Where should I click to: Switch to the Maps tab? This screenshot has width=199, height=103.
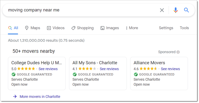[x=32, y=28]
